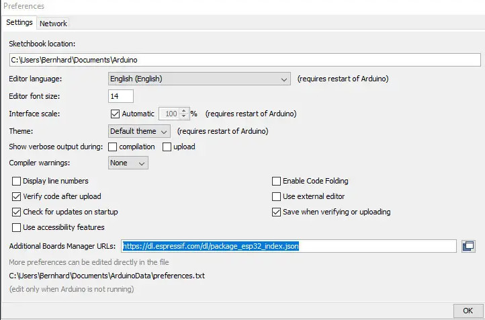Open the Theme dropdown
Viewport: 485px width, 320px height.
click(139, 131)
